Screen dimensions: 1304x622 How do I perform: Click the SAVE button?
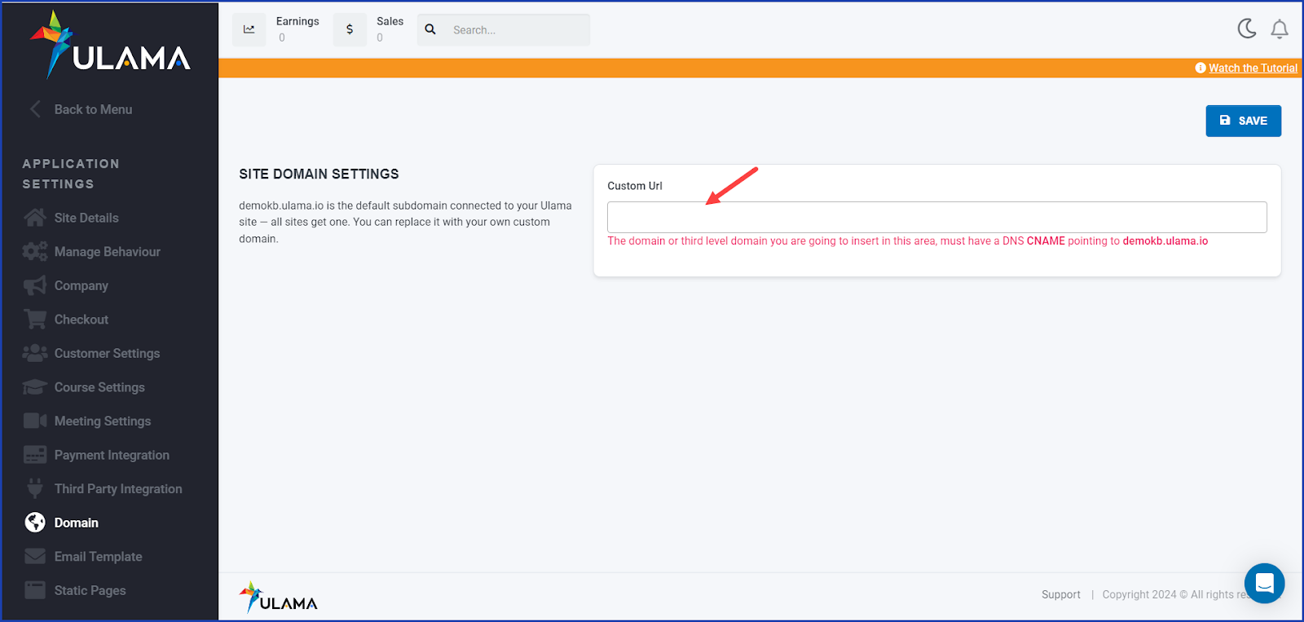point(1244,121)
